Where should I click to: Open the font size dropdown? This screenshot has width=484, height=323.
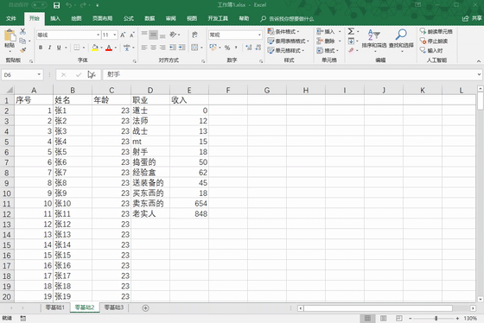click(115, 35)
